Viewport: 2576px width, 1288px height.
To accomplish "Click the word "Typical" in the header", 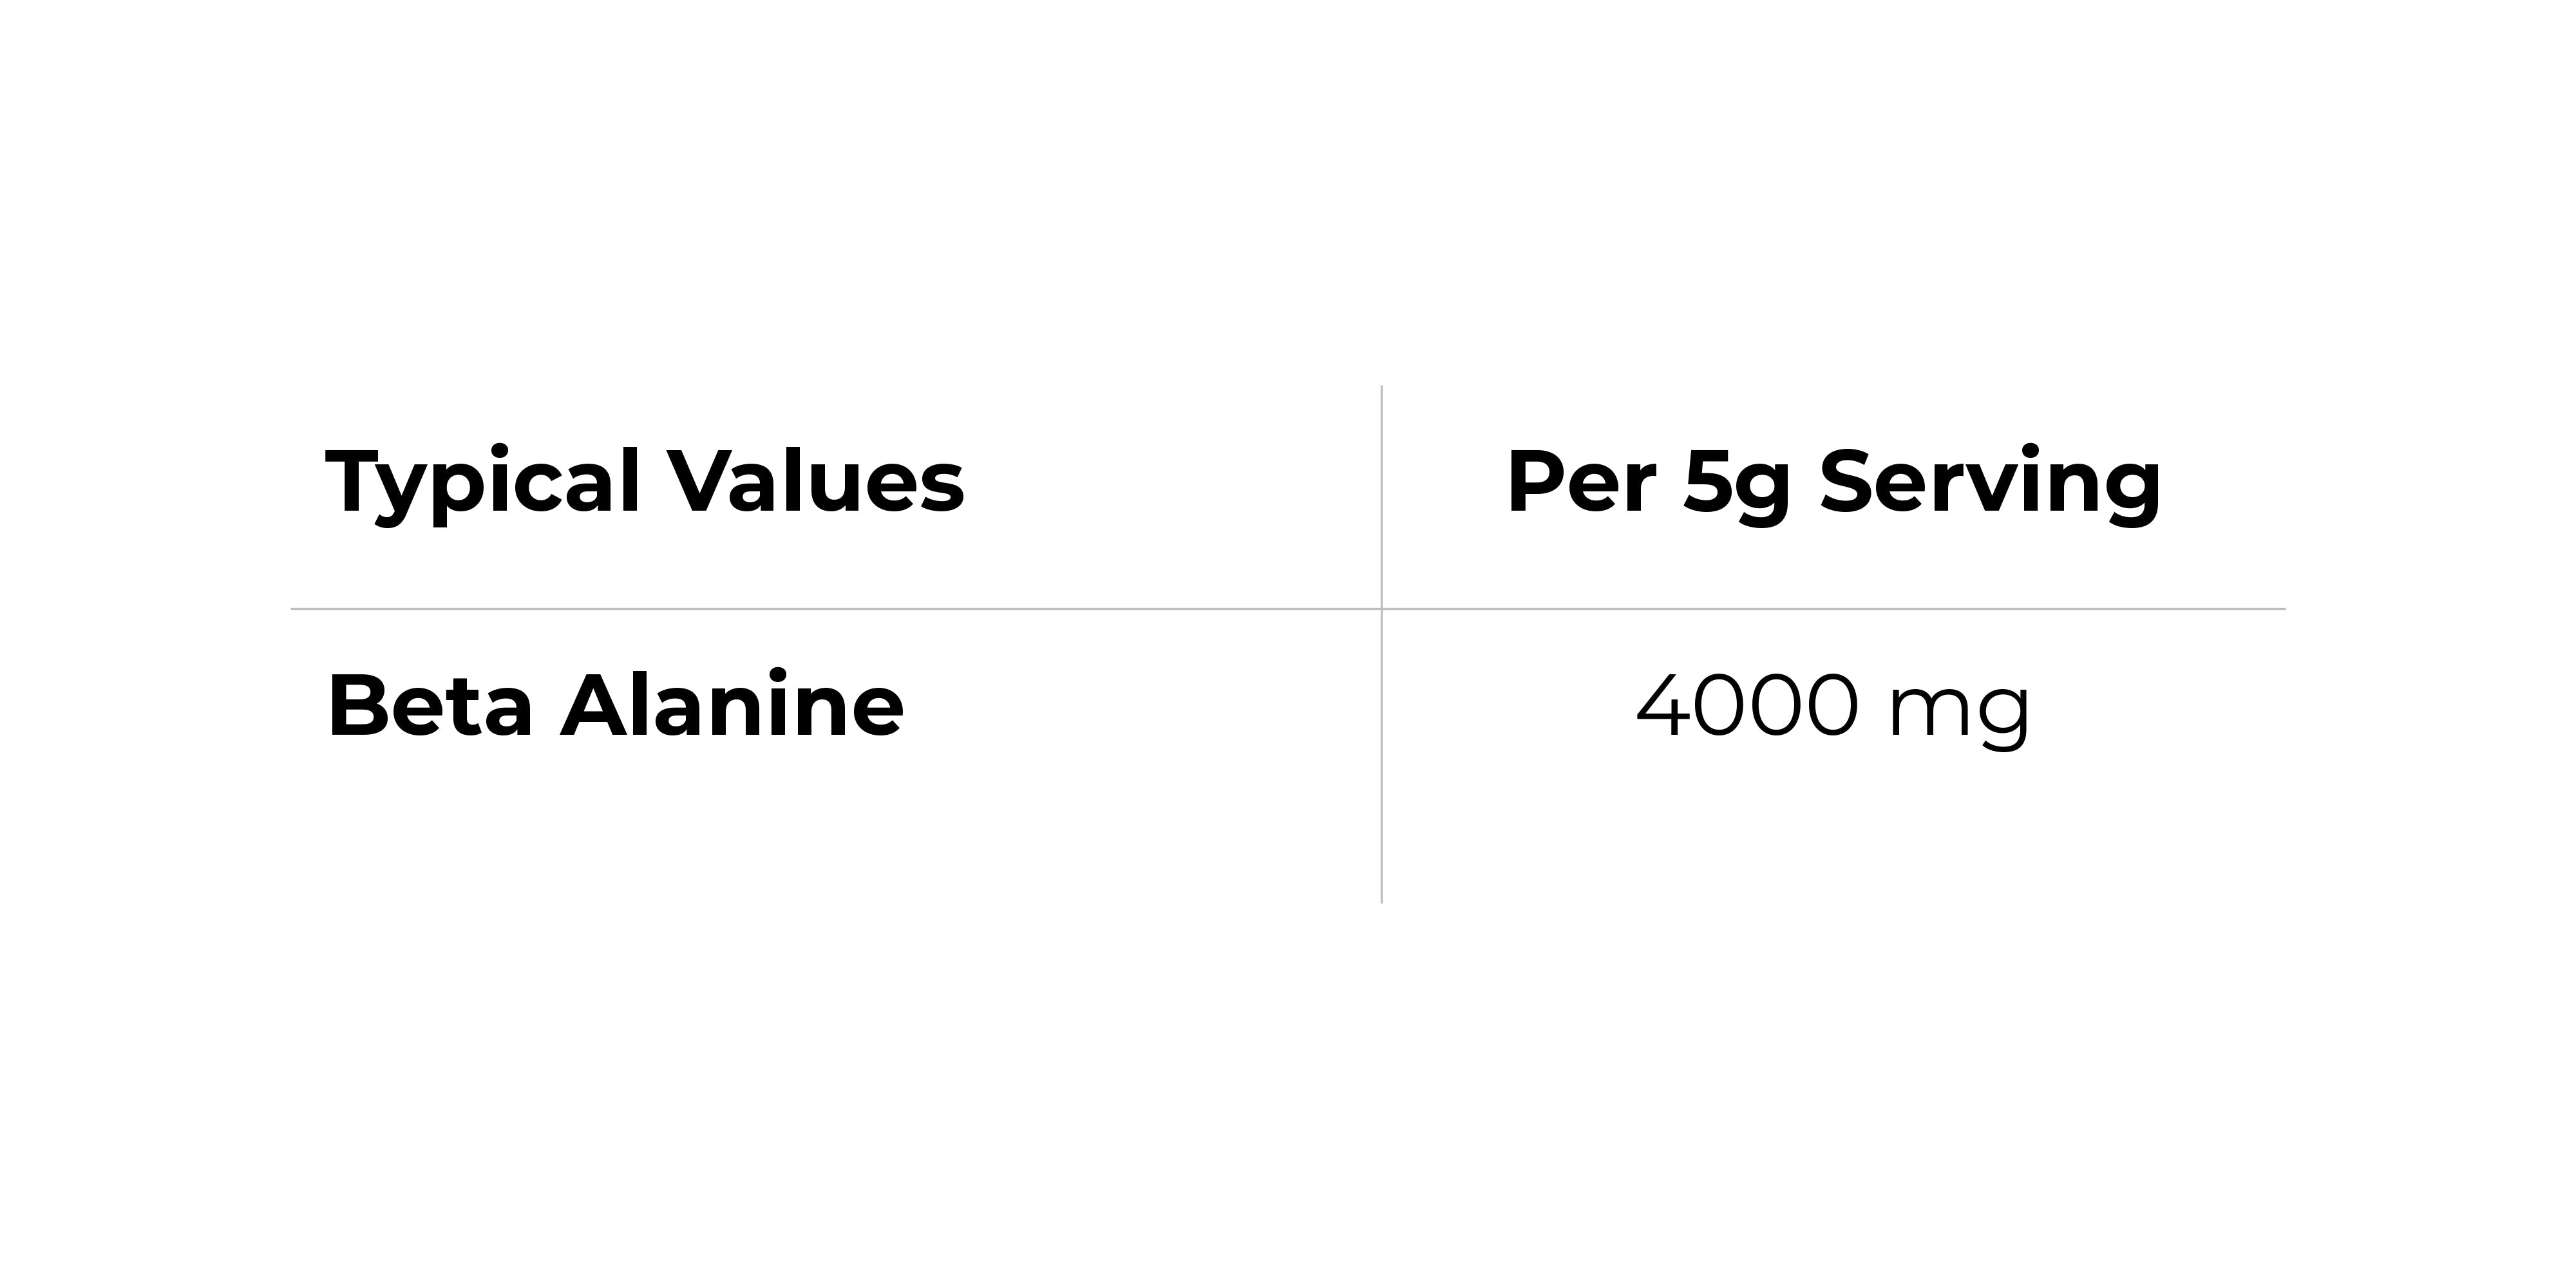I will click(x=483, y=482).
